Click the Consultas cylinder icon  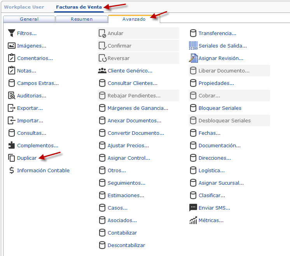pos(11,133)
